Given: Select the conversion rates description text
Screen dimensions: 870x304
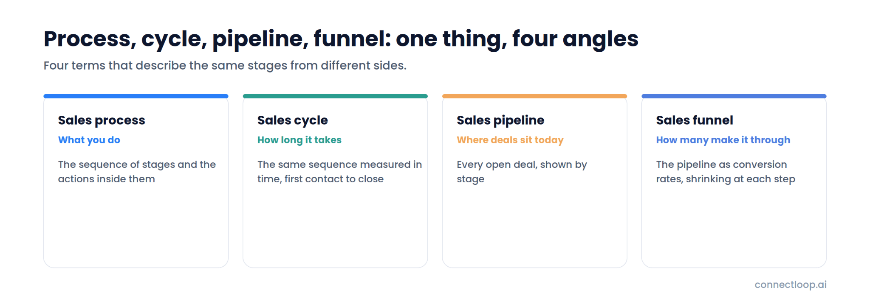Looking at the screenshot, I should 726,172.
